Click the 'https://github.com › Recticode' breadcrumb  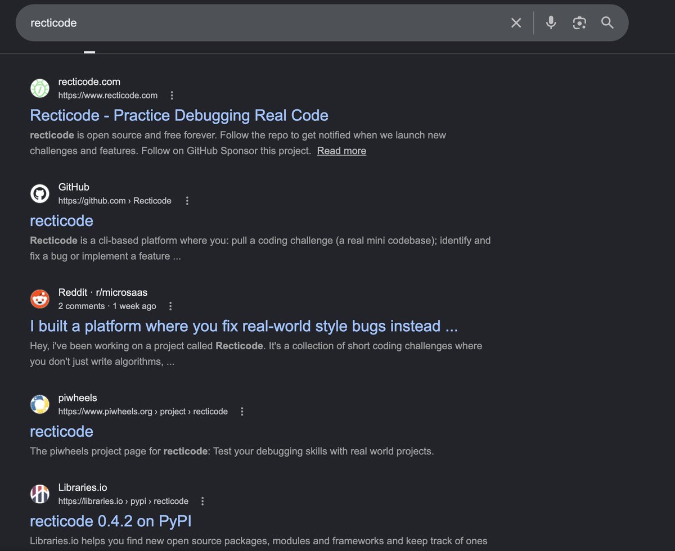115,201
